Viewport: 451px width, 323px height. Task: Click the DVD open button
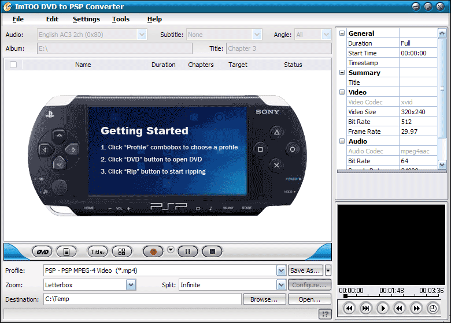click(42, 251)
